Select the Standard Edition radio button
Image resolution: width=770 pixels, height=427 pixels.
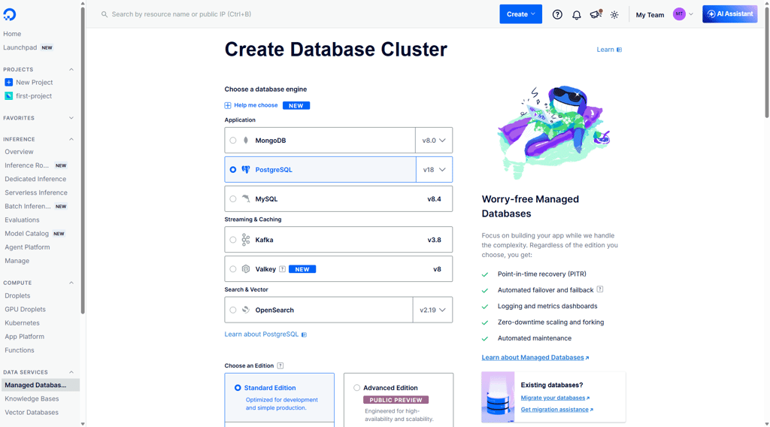238,388
